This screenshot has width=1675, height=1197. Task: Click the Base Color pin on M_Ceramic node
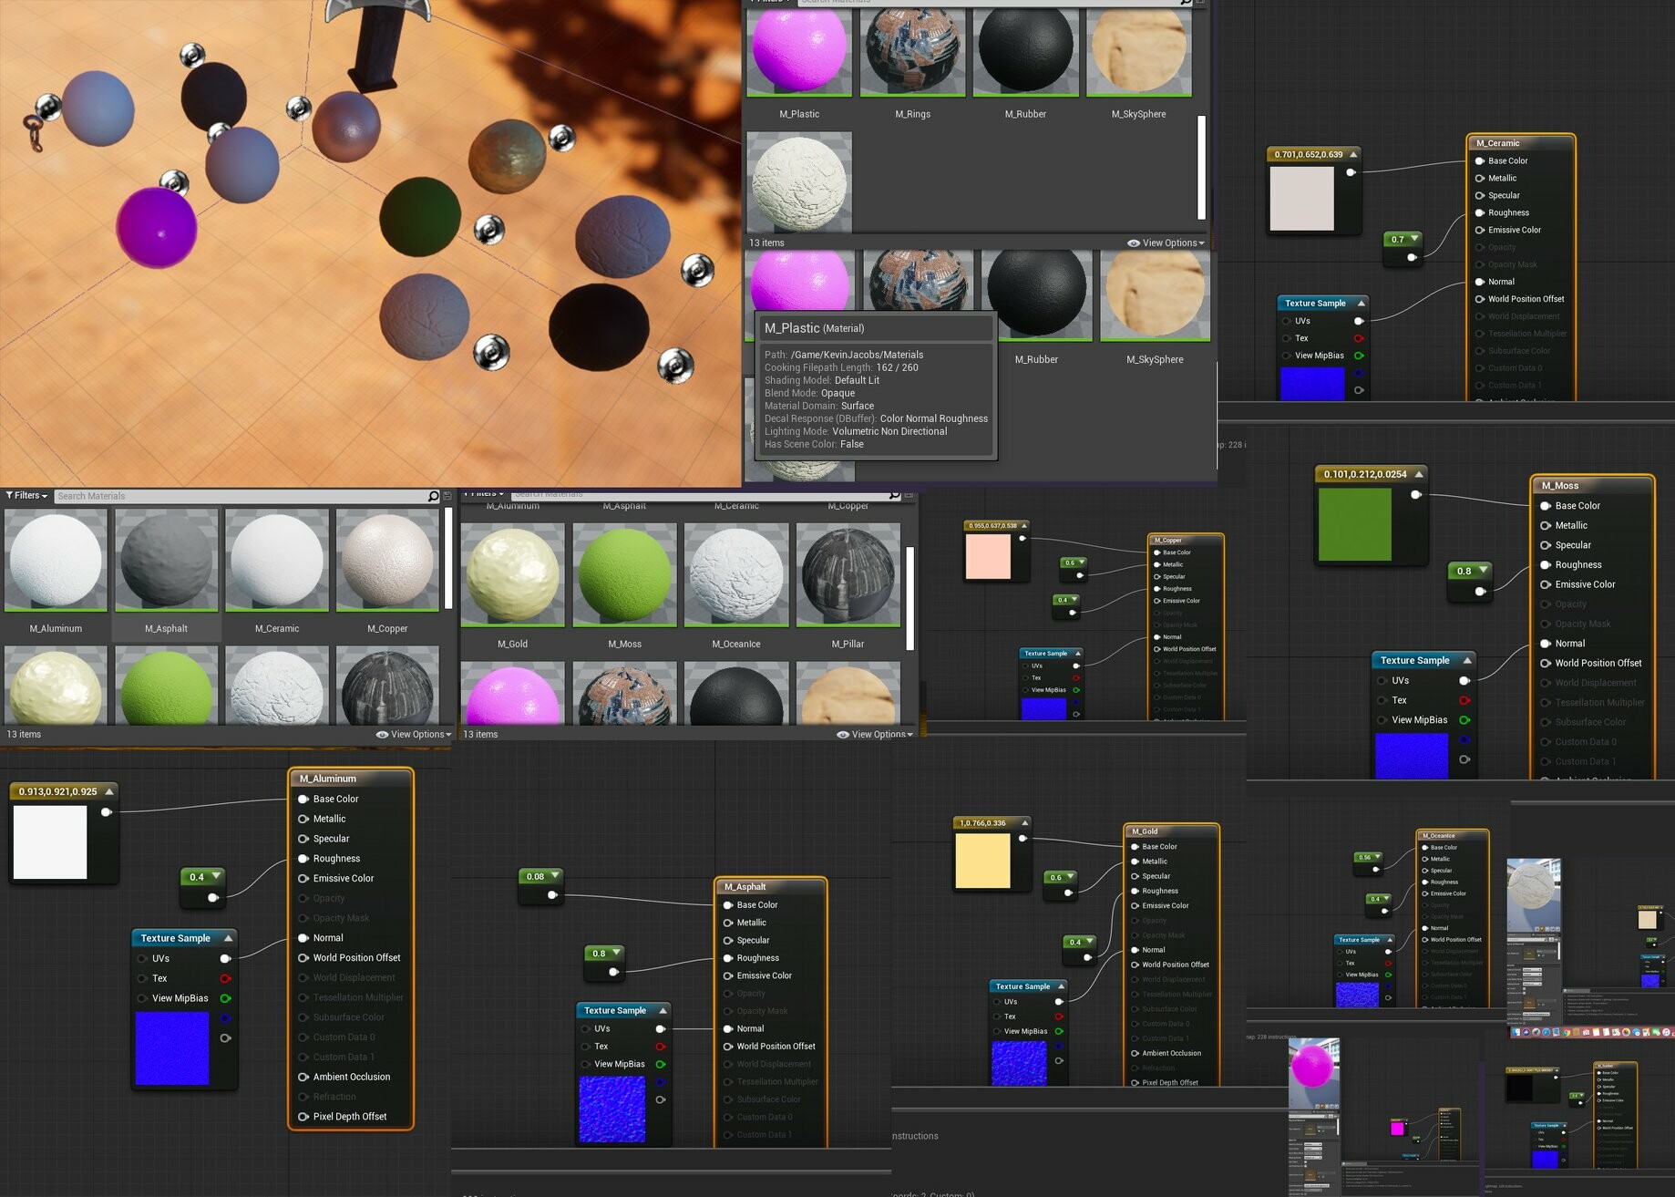tap(1482, 160)
